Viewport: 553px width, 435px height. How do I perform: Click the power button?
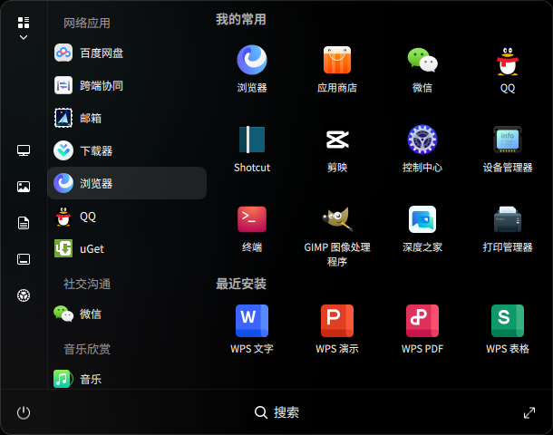24,412
